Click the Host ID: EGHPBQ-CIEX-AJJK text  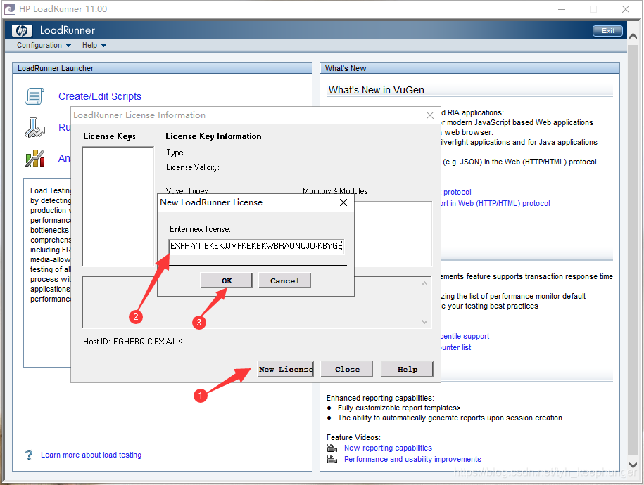(x=133, y=342)
